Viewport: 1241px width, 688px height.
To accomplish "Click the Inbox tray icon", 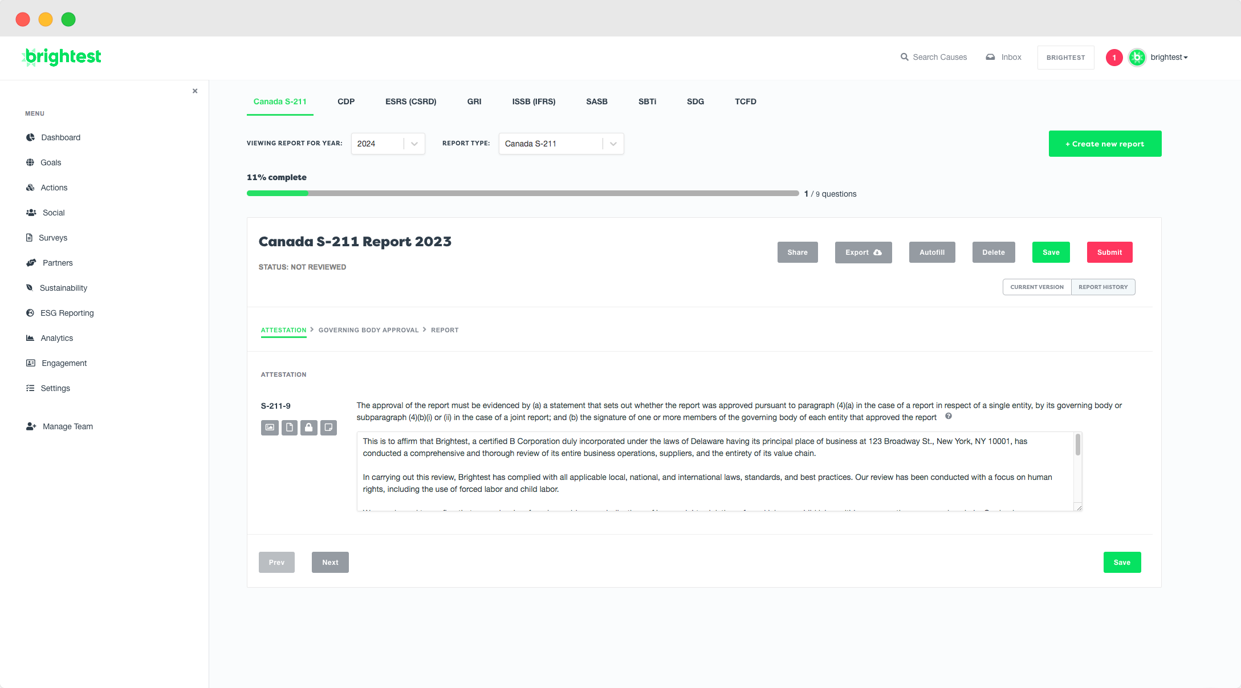I will pyautogui.click(x=991, y=57).
